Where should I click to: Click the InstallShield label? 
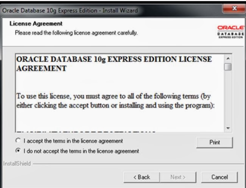point(17,164)
